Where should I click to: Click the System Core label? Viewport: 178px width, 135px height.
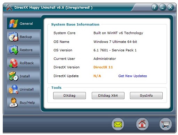(x=64, y=33)
